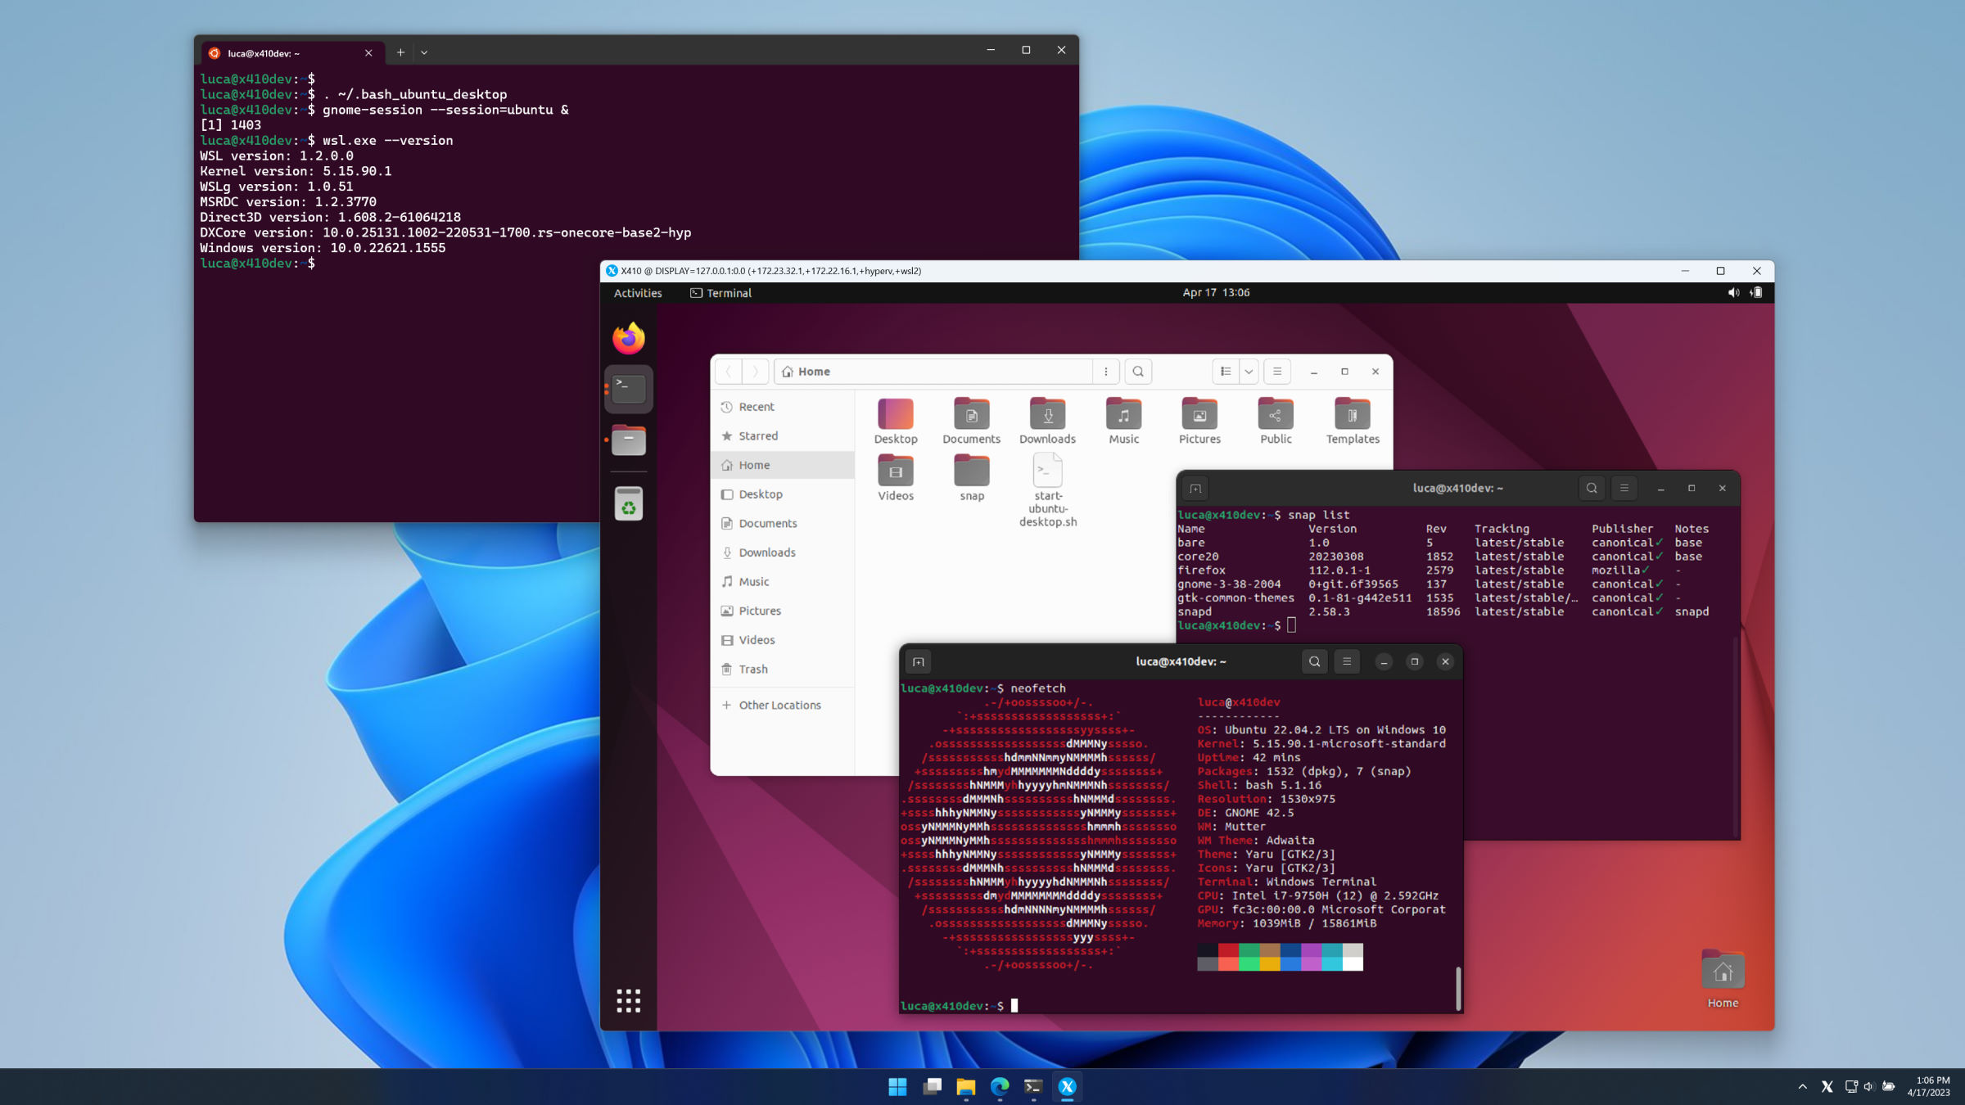Click the Trash icon in the dock
This screenshot has height=1105, width=1965.
pos(627,503)
